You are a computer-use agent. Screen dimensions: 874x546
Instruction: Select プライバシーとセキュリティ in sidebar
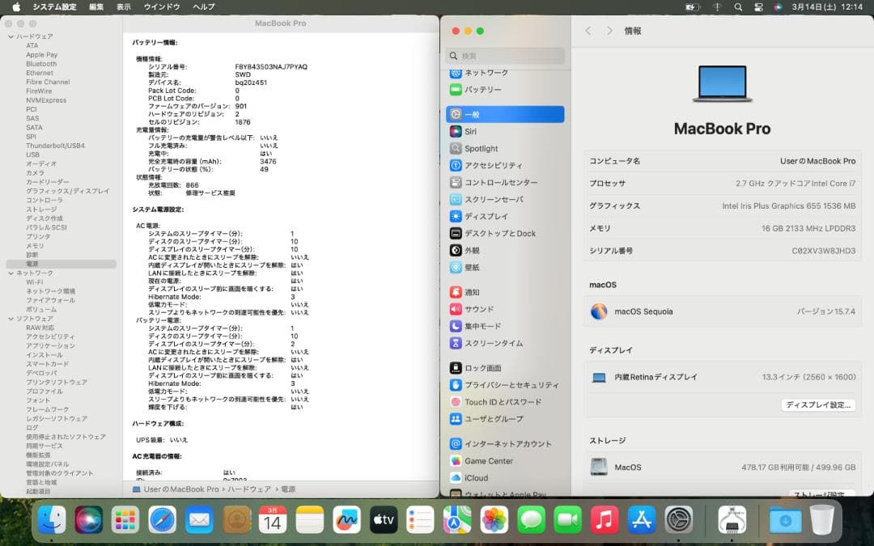(506, 384)
